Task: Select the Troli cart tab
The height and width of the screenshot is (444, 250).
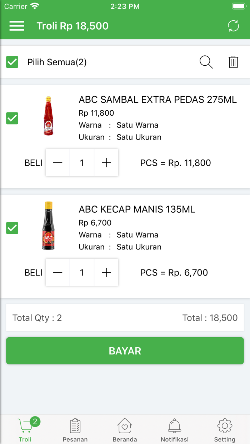Action: (25, 430)
